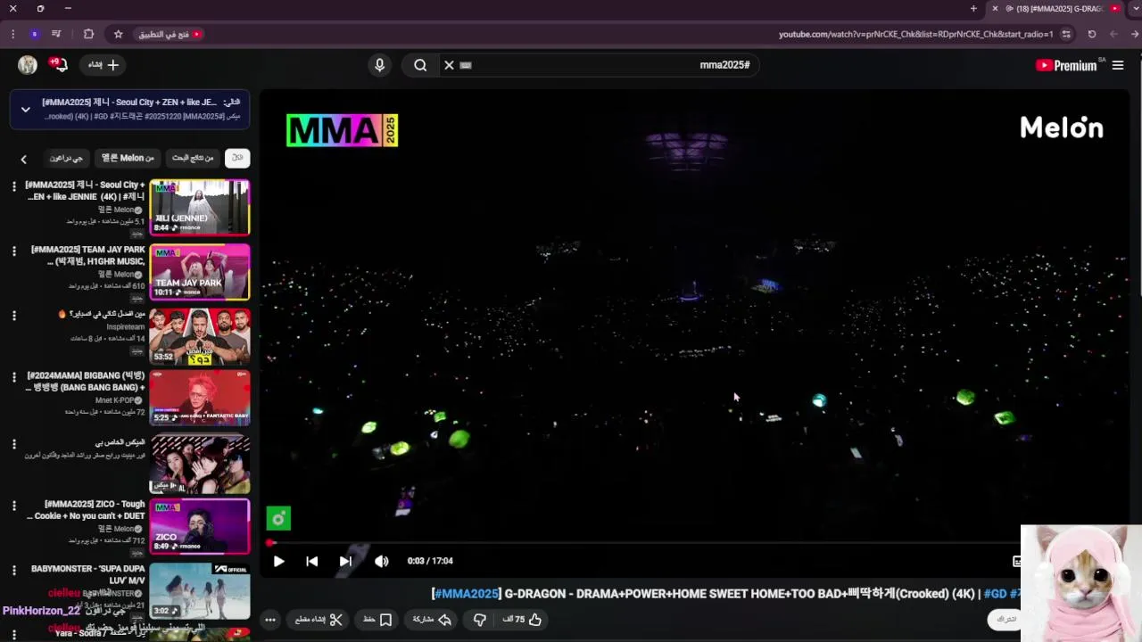Click the green Melon watermark icon in the video
1142x642 pixels.
point(278,518)
